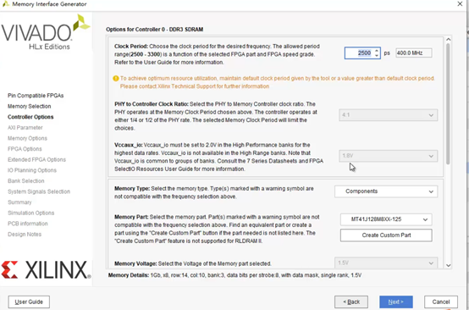Click the Next button

[x=395, y=302]
